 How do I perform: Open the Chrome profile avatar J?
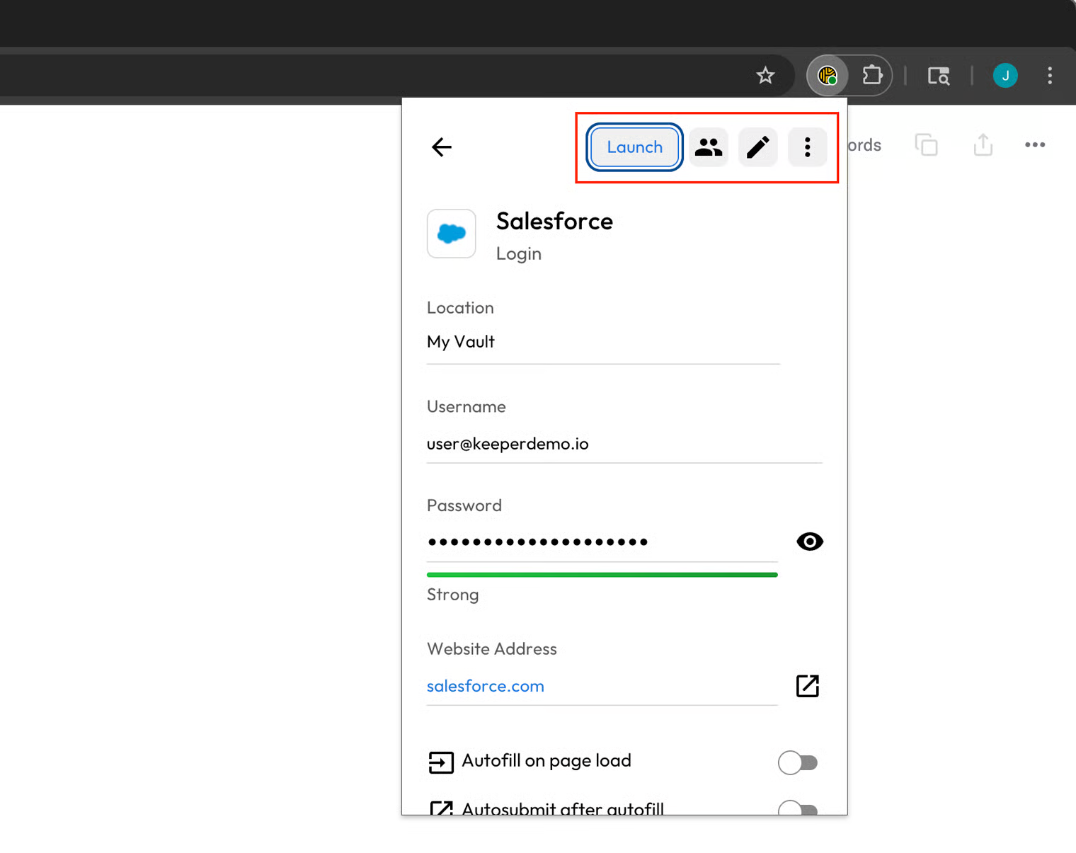click(1005, 75)
